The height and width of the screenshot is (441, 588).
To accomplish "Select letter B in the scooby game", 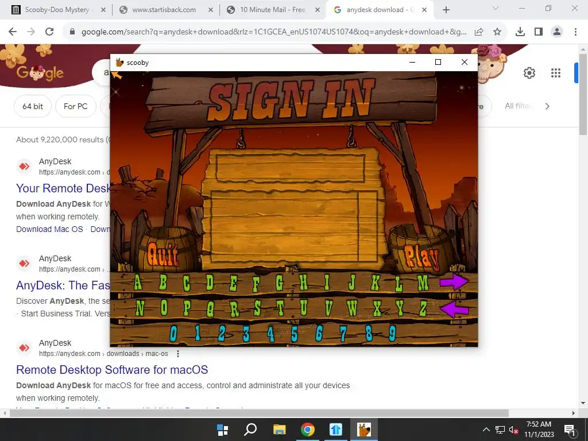I will tap(163, 283).
